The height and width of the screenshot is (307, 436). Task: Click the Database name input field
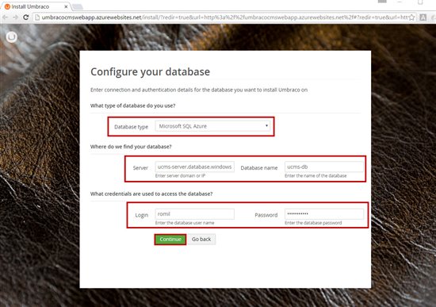pos(324,167)
